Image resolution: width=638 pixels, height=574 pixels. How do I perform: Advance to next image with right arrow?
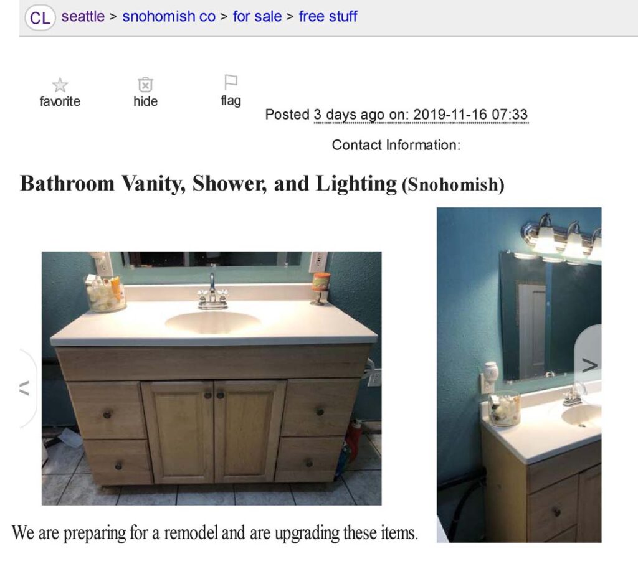tap(588, 365)
